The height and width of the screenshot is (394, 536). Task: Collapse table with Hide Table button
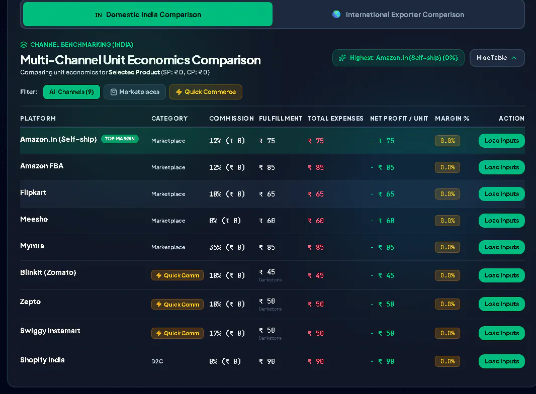[x=497, y=58]
